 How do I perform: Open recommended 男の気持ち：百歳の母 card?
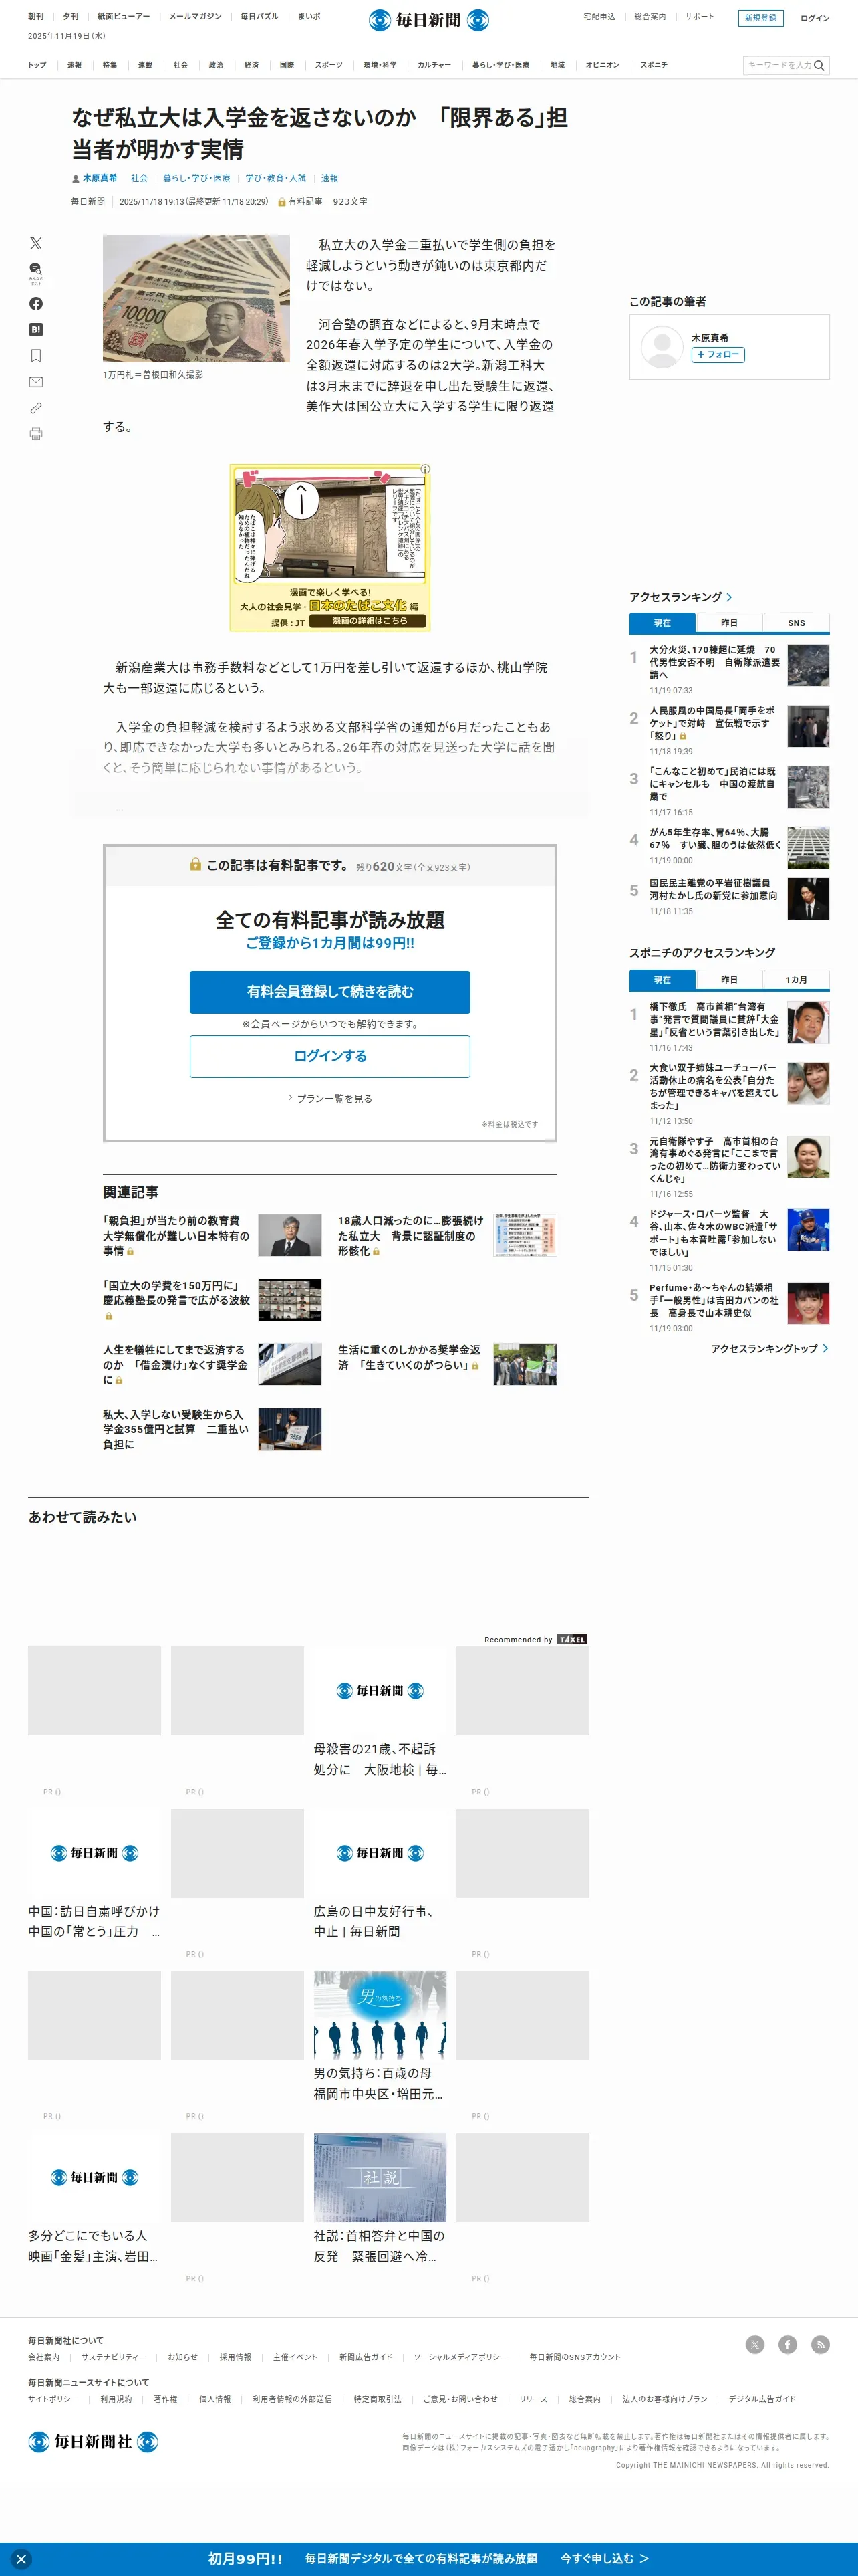coord(380,2036)
